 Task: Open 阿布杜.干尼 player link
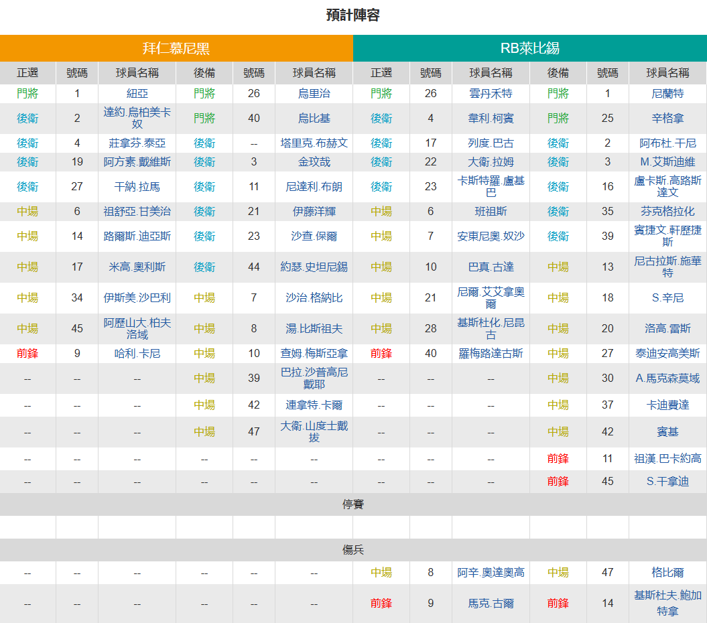pyautogui.click(x=667, y=143)
